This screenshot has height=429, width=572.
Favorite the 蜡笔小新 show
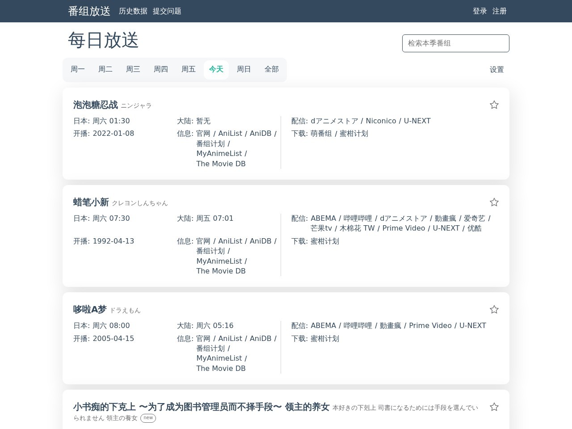coord(494,202)
